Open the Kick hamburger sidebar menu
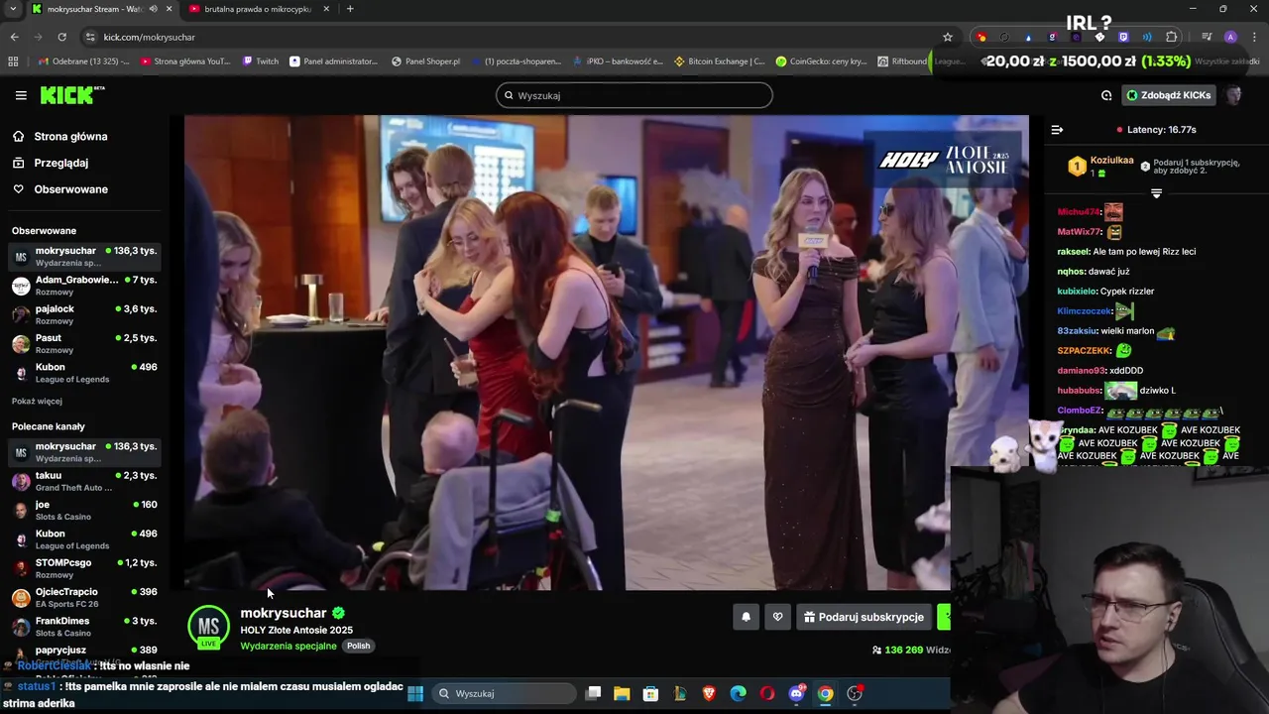This screenshot has width=1269, height=714. click(21, 95)
